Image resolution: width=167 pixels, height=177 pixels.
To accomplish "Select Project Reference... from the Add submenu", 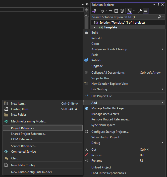I will point(24,128).
